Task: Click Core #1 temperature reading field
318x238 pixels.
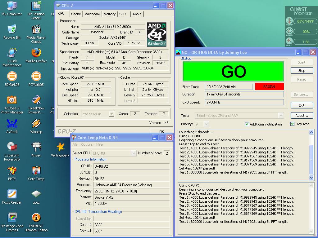Action: tap(131, 231)
